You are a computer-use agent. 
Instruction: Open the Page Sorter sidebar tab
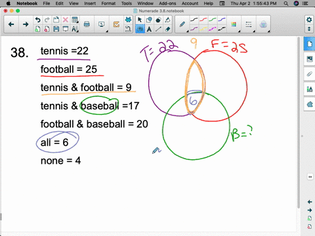(309, 44)
